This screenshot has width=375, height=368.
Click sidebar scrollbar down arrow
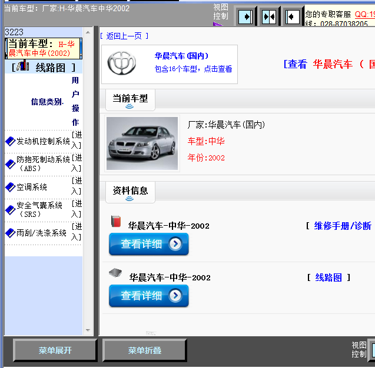tap(88, 330)
